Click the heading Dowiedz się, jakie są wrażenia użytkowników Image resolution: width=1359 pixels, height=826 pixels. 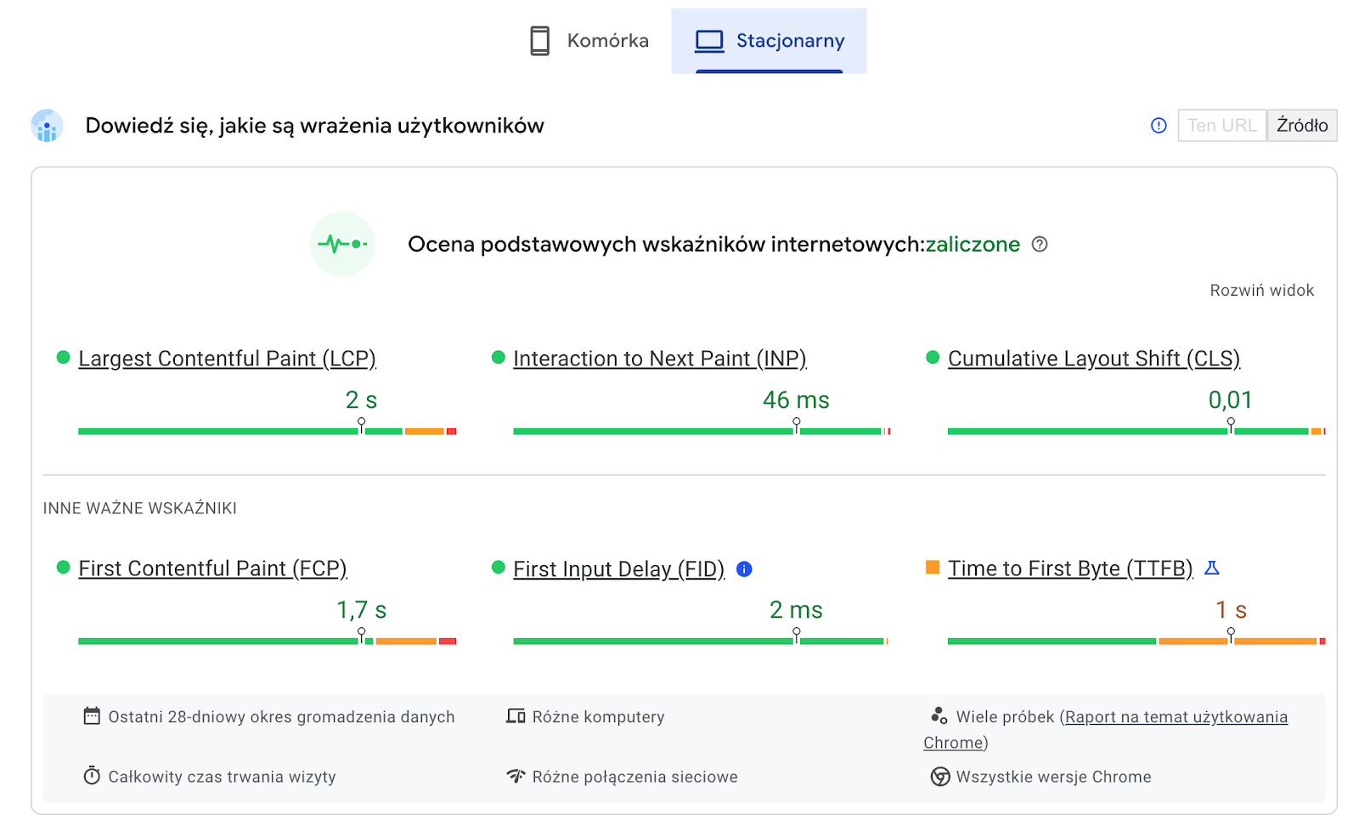(314, 126)
